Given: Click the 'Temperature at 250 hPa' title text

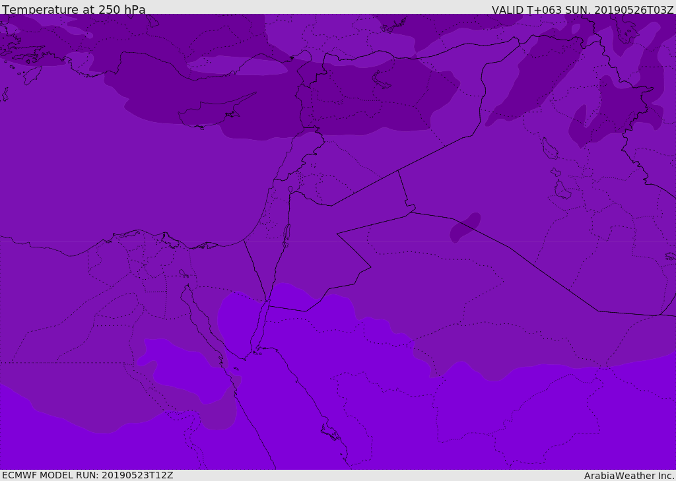Looking at the screenshot, I should click(74, 9).
